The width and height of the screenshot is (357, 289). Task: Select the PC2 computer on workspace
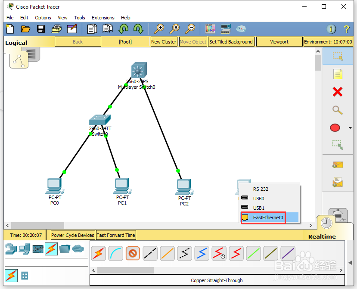(x=184, y=187)
